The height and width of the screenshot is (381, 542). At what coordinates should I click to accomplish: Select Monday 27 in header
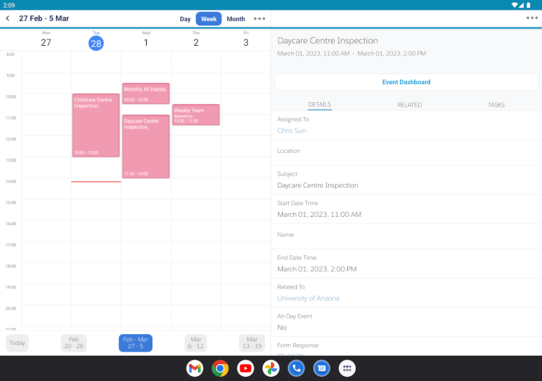point(46,40)
